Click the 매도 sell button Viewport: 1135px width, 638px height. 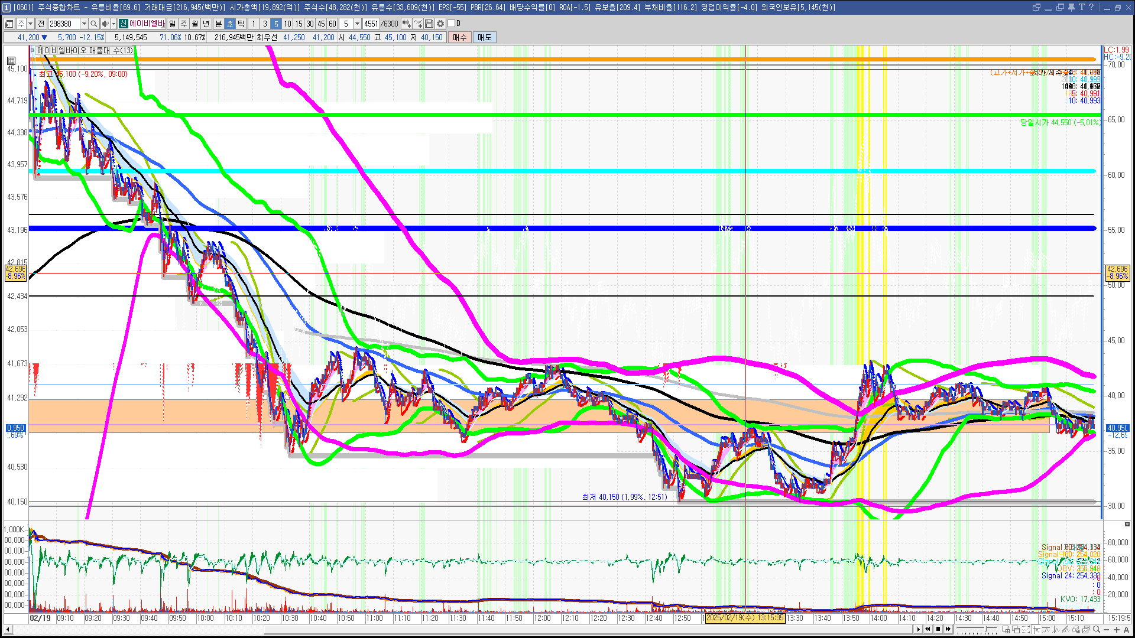point(484,37)
